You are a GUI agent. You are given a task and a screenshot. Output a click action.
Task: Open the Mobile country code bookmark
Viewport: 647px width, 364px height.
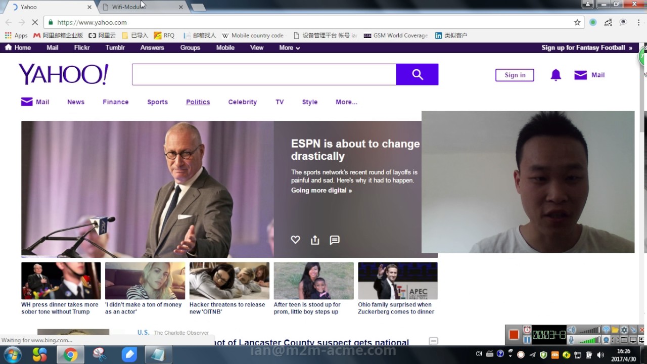253,35
